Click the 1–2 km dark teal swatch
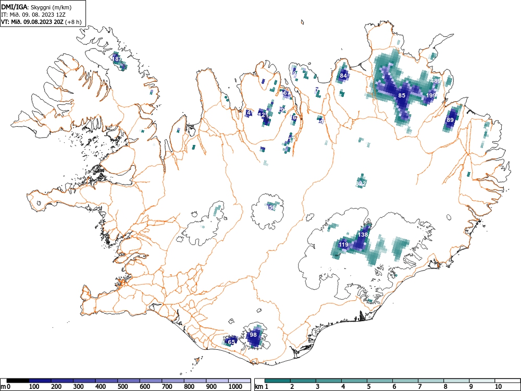The height and width of the screenshot is (391, 521). tap(278, 381)
